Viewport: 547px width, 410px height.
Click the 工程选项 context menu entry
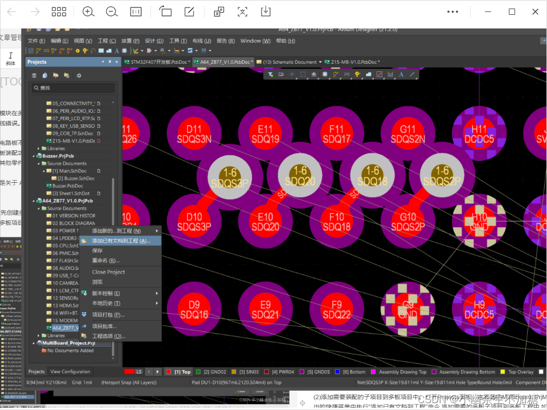[x=108, y=336]
